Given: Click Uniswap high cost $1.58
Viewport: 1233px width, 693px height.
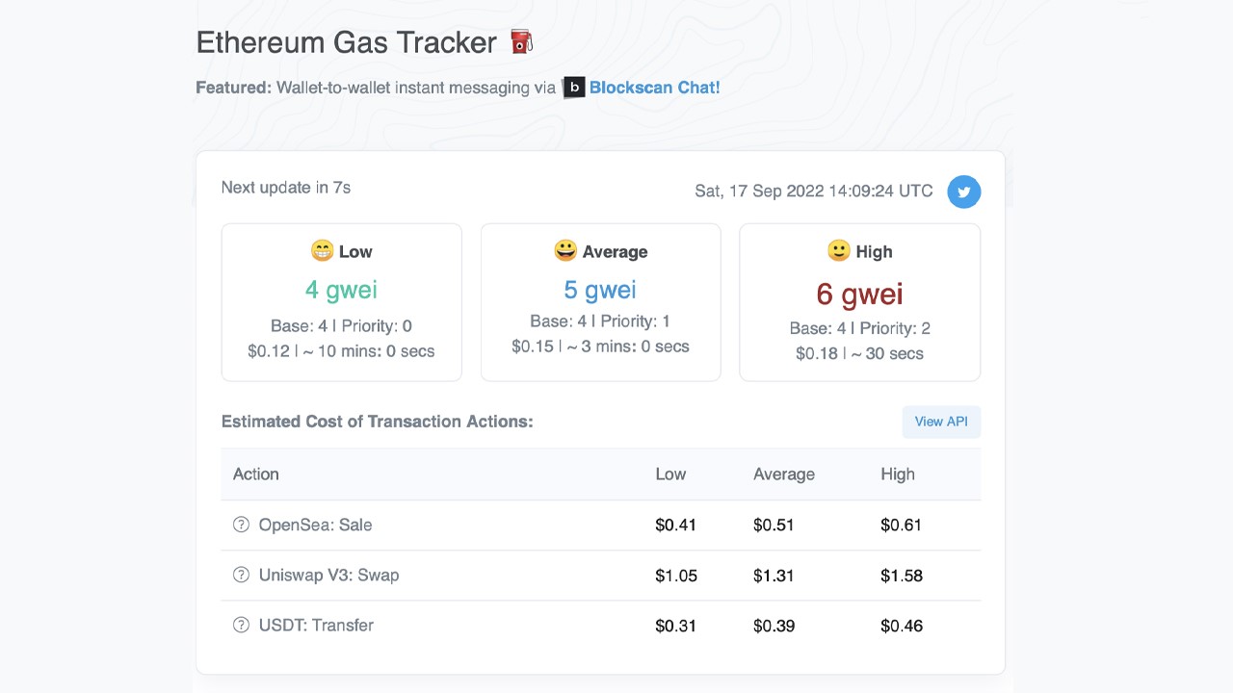Looking at the screenshot, I should pos(902,576).
